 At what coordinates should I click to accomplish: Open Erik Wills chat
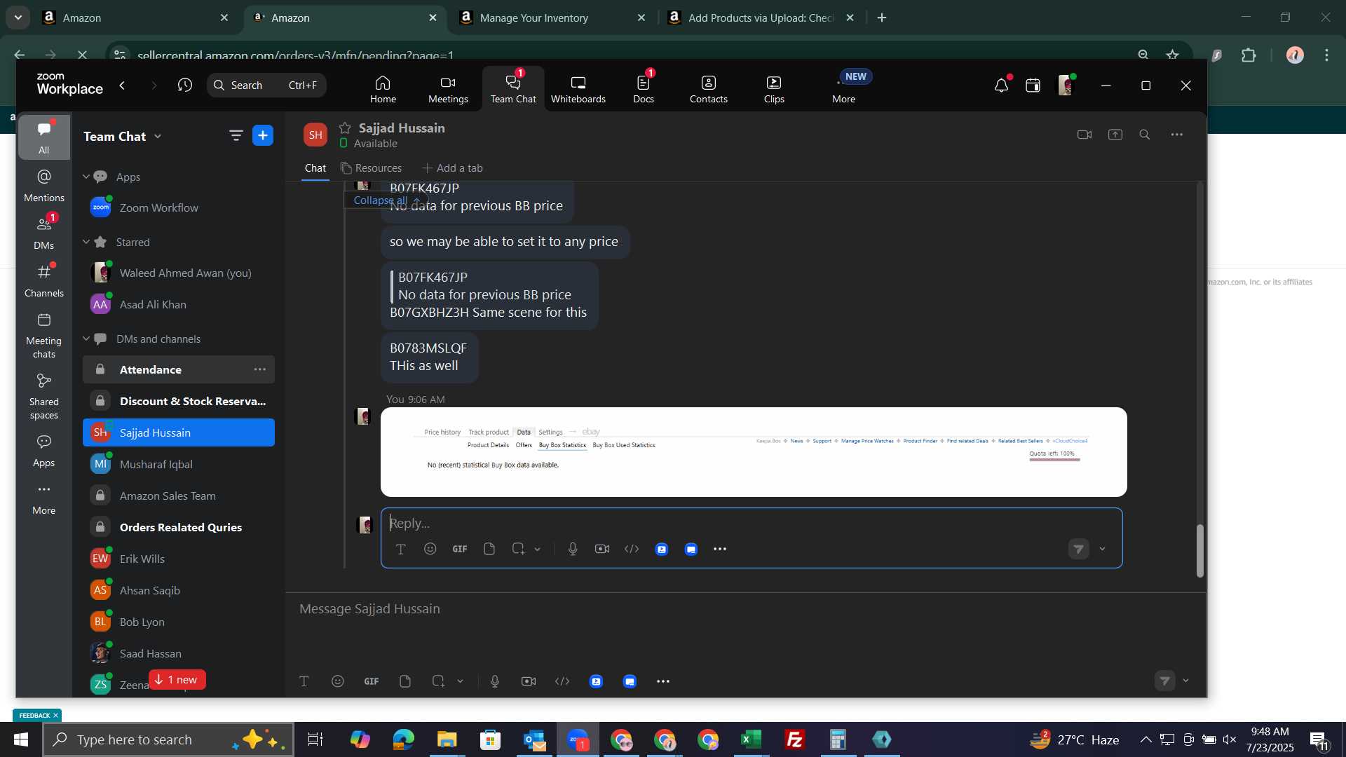(179, 559)
